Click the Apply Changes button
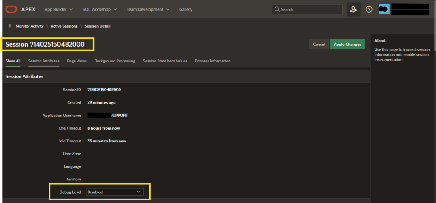 (x=347, y=44)
